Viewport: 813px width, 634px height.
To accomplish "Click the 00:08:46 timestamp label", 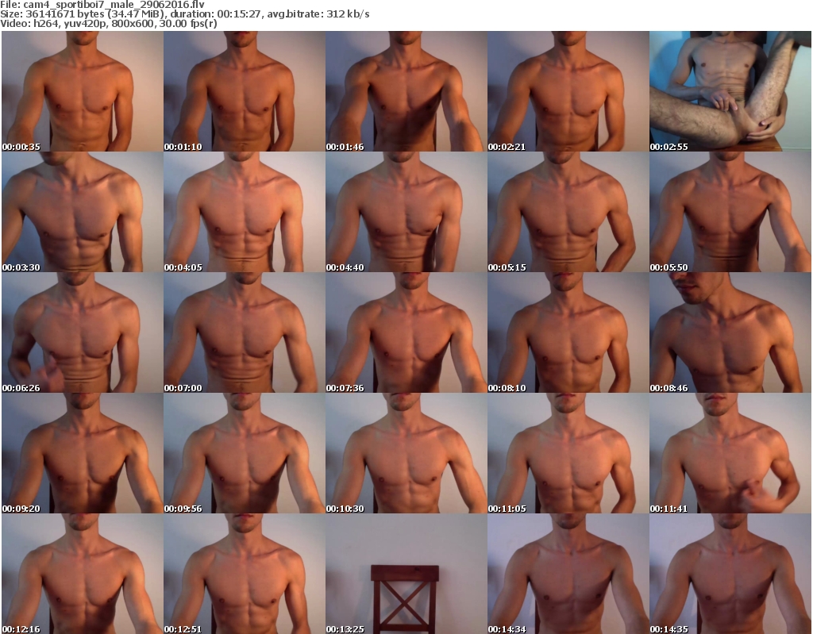I will pyautogui.click(x=669, y=388).
